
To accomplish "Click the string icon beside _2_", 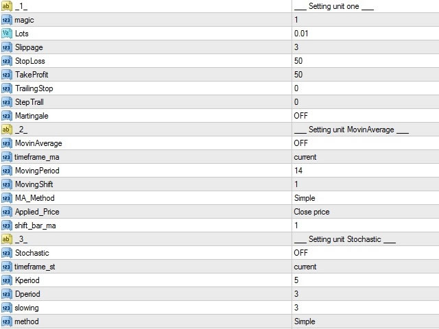I will [x=7, y=130].
